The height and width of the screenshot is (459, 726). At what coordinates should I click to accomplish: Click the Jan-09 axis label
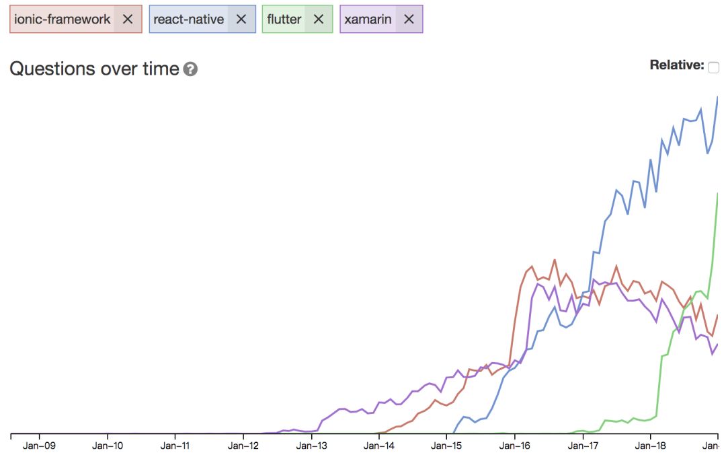pos(39,446)
